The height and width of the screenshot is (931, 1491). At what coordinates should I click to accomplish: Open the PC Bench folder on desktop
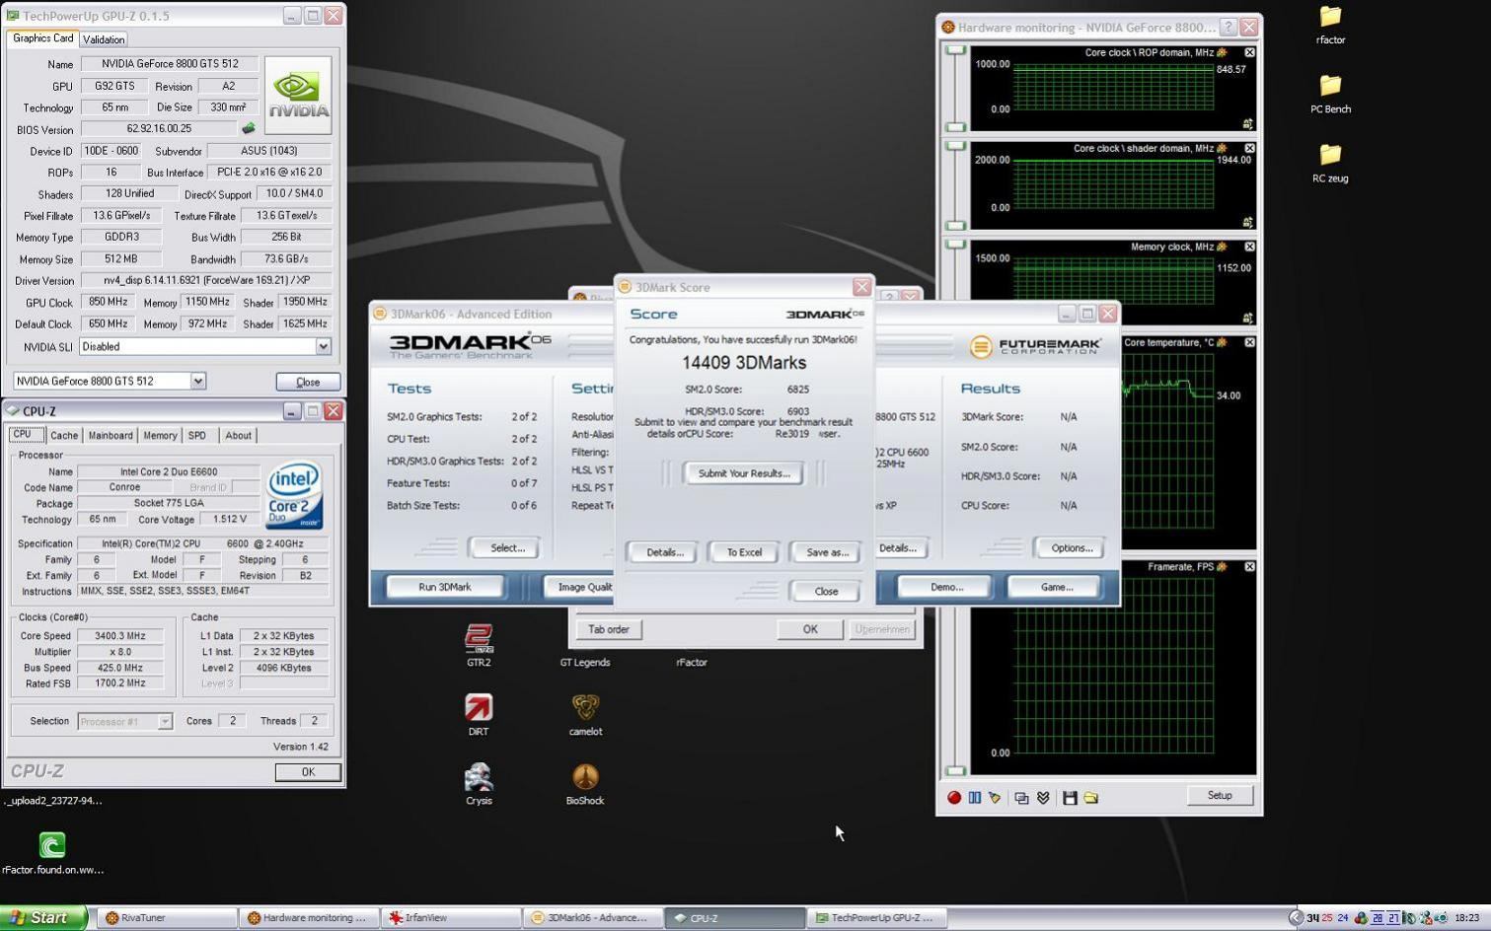click(x=1330, y=93)
